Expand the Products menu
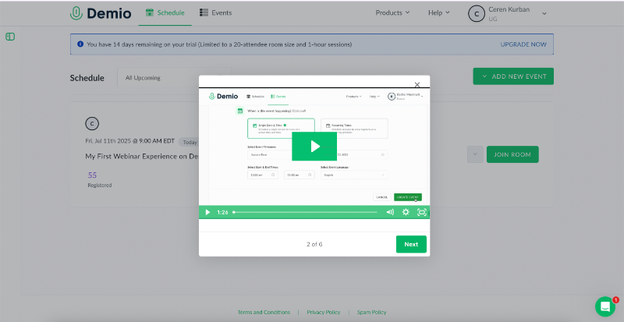624x322 pixels. pos(392,12)
